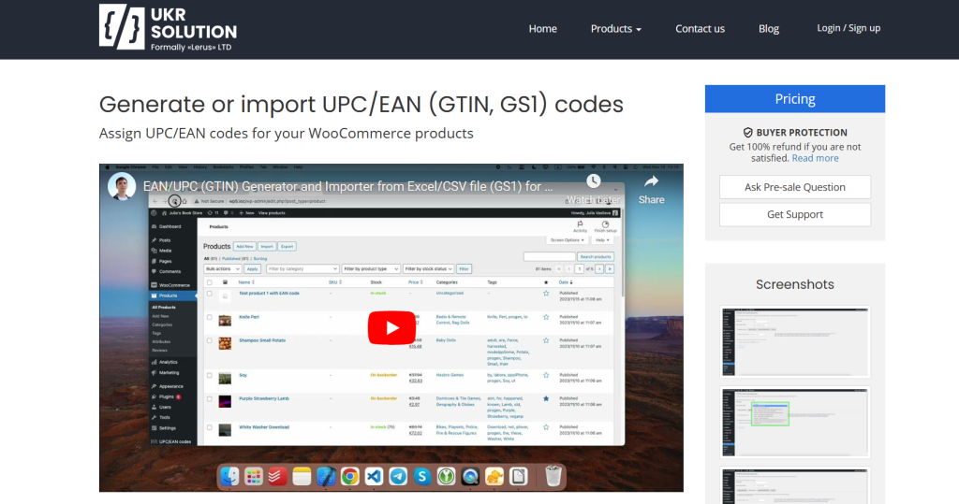Click the Finish setup circle icon
959x504 pixels.
(x=606, y=224)
